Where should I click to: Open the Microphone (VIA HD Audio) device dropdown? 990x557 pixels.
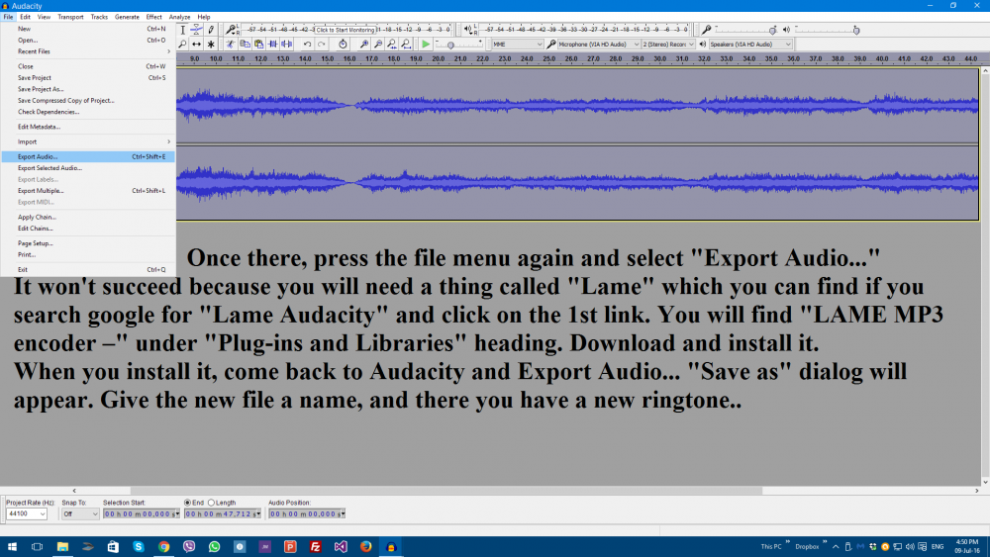tap(599, 45)
